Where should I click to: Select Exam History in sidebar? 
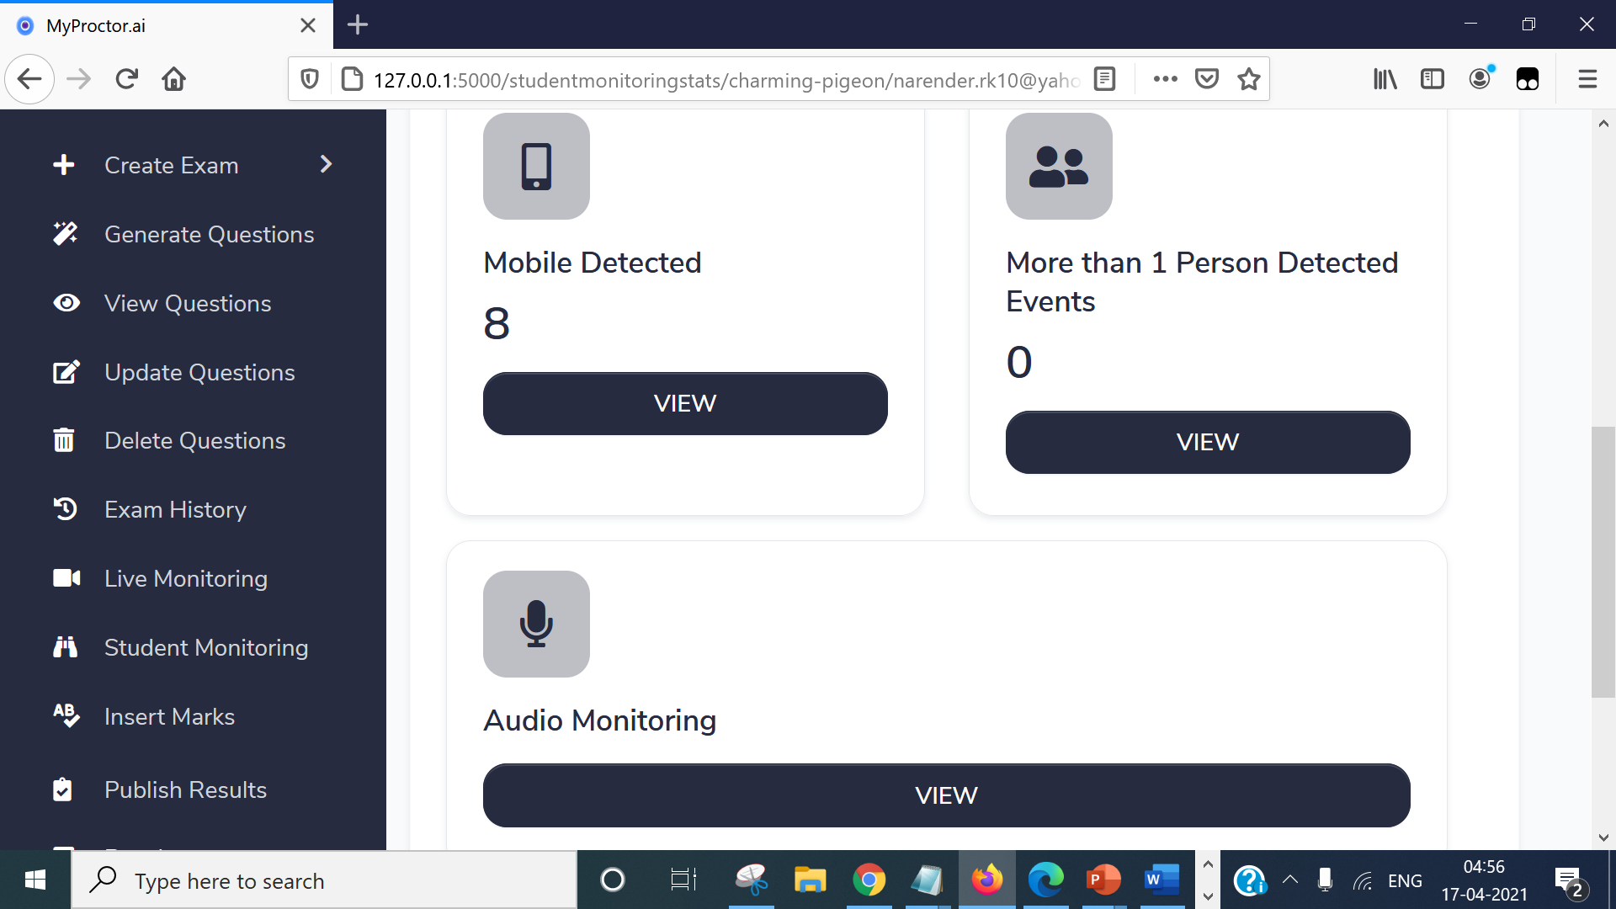pyautogui.click(x=175, y=509)
